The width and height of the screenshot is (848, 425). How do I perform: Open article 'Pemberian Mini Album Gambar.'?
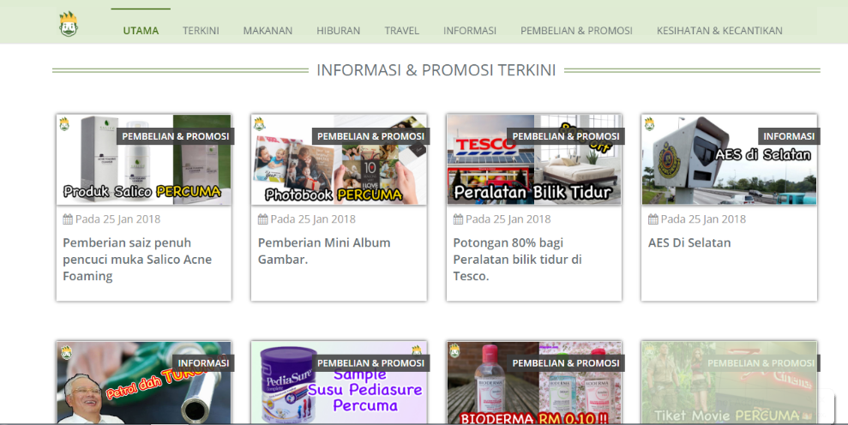[x=324, y=251]
